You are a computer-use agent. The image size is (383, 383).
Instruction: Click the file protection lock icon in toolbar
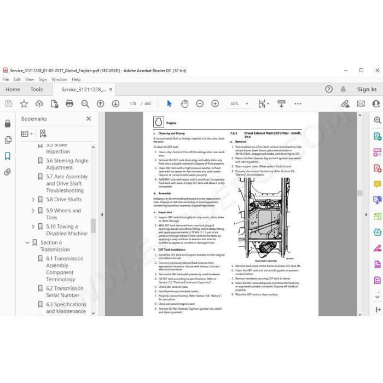click(55, 104)
